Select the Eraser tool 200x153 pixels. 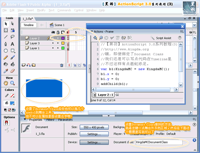pos(13,71)
